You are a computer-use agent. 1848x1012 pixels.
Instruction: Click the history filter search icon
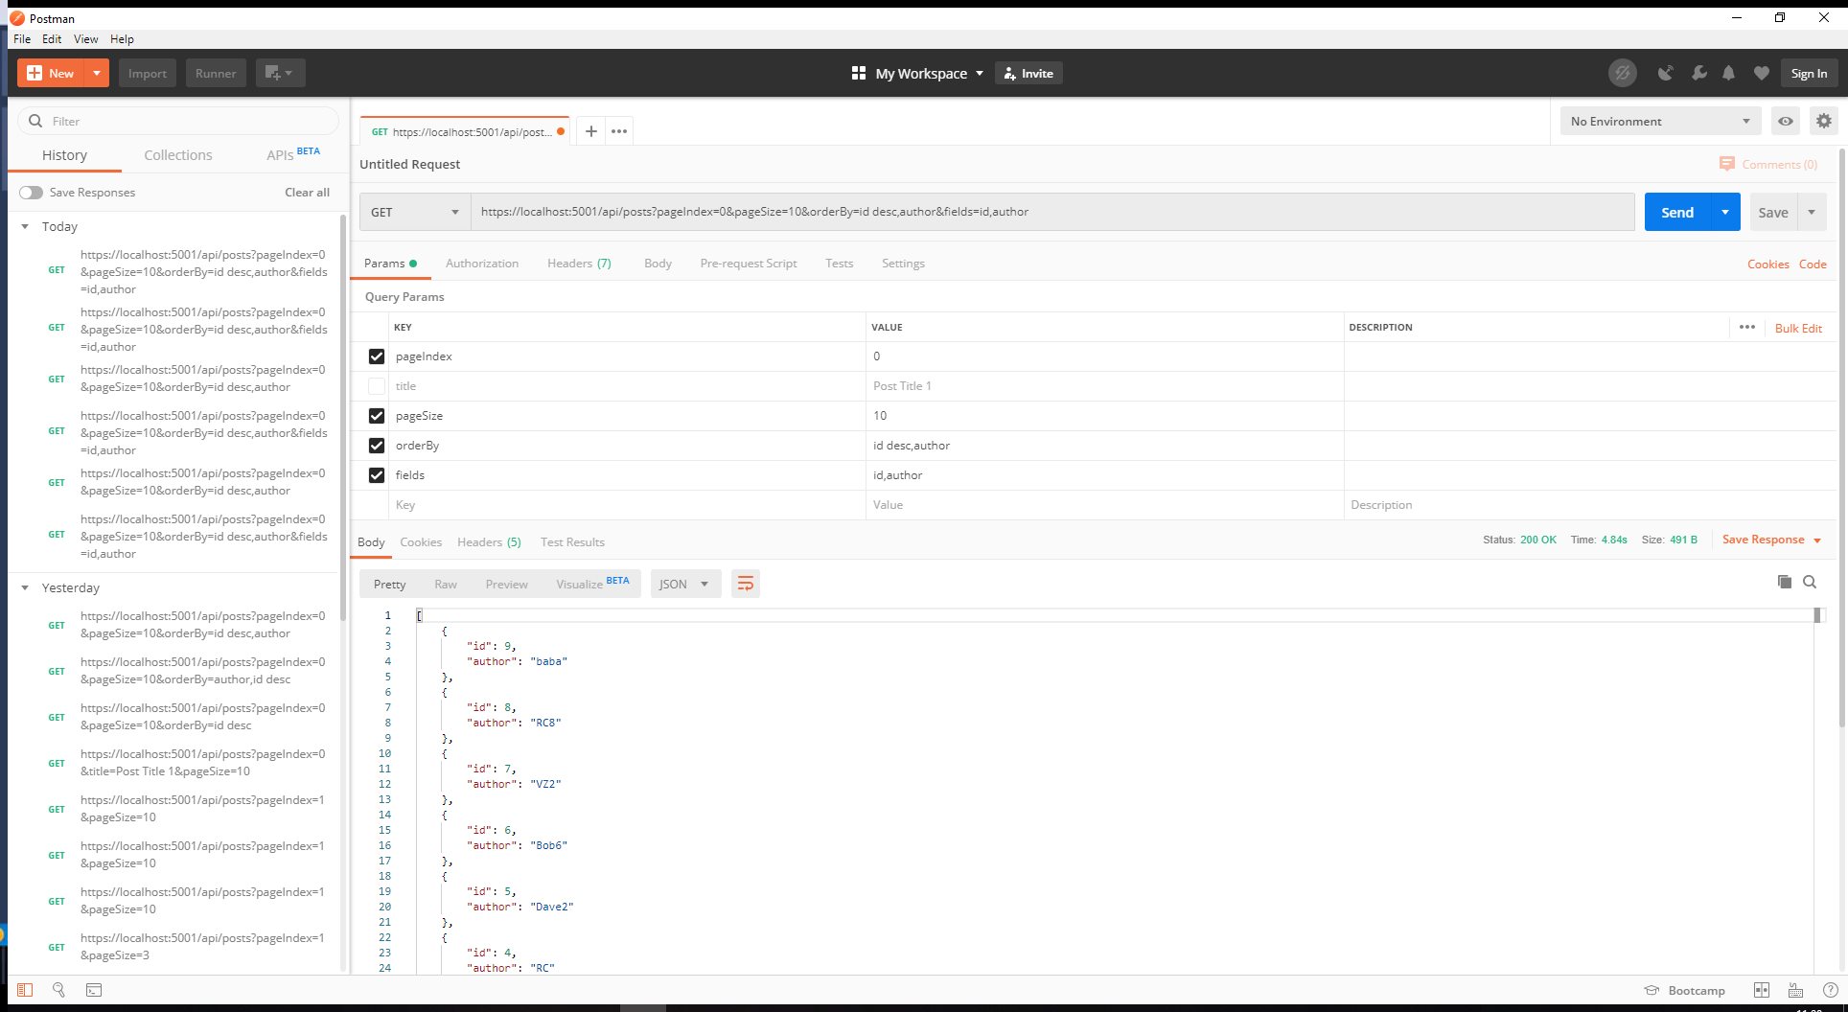tap(35, 121)
